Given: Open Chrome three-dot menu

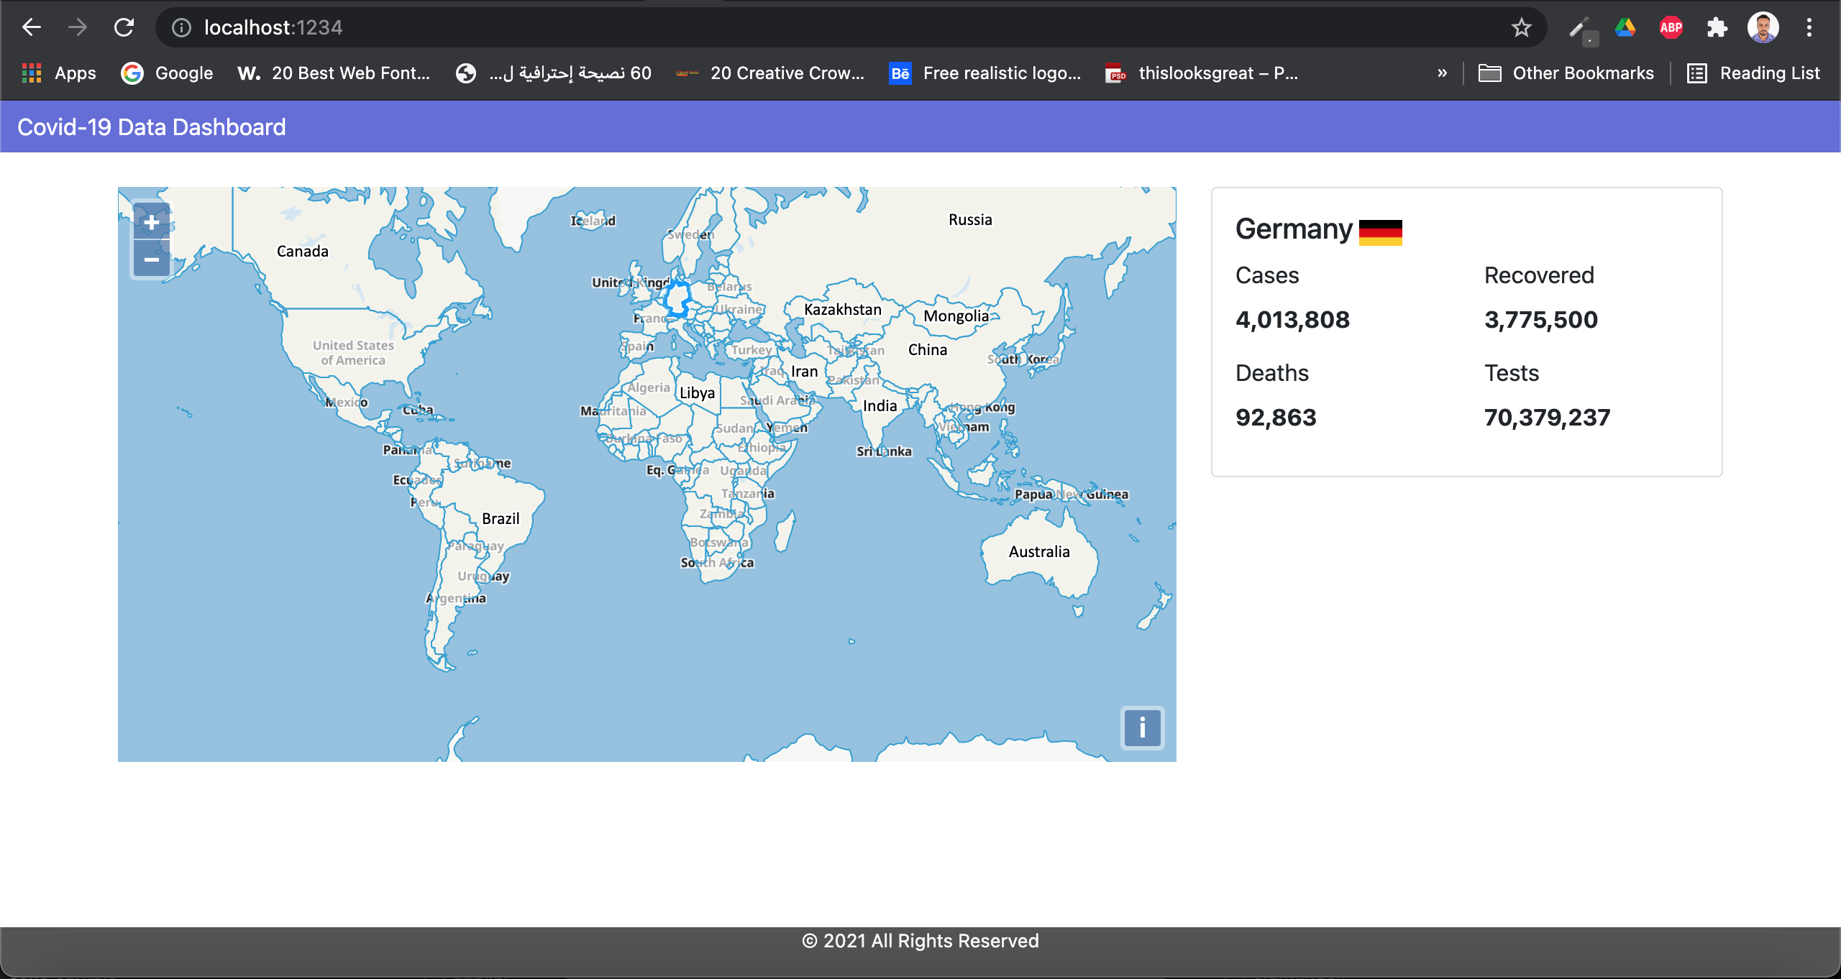Looking at the screenshot, I should pyautogui.click(x=1809, y=28).
